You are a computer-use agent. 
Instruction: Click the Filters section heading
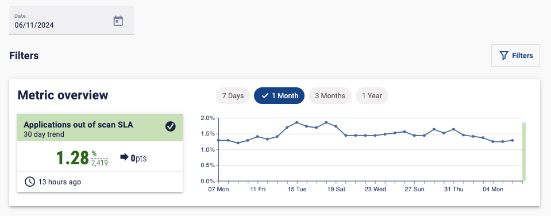[x=24, y=56]
